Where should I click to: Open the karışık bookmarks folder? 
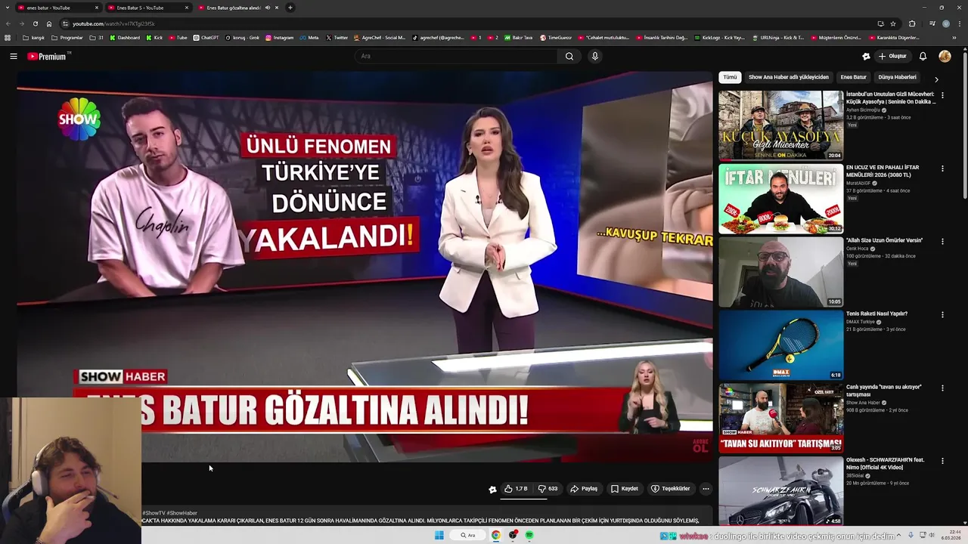pyautogui.click(x=34, y=37)
